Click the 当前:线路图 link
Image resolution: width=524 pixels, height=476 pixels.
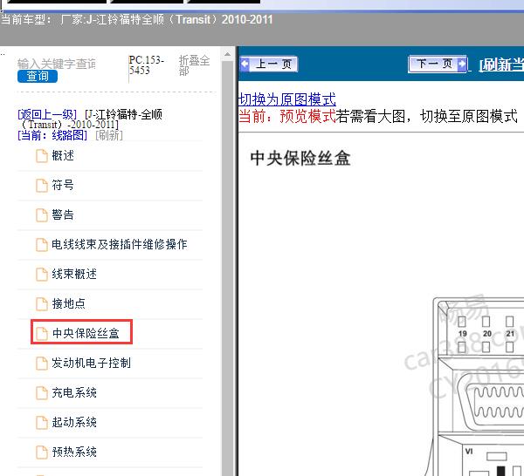[52, 135]
